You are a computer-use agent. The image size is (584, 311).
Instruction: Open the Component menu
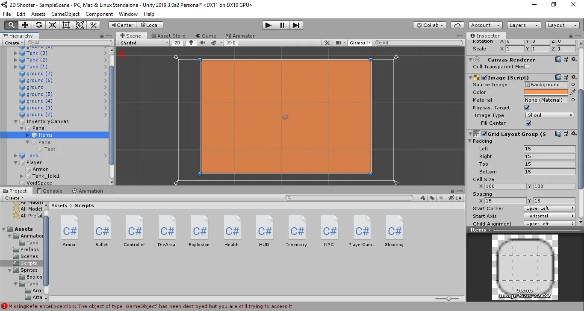pyautogui.click(x=99, y=14)
